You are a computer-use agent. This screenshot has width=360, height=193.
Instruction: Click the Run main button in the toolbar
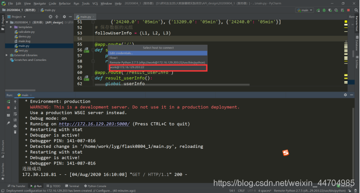click(x=318, y=10)
